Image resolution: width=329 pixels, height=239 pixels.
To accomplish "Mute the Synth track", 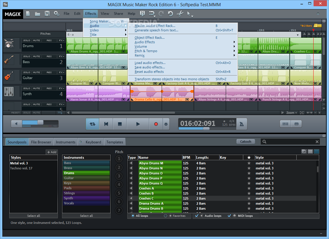I will 36,88.
